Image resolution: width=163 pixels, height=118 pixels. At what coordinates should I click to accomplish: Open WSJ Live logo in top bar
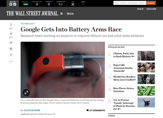point(25,4)
